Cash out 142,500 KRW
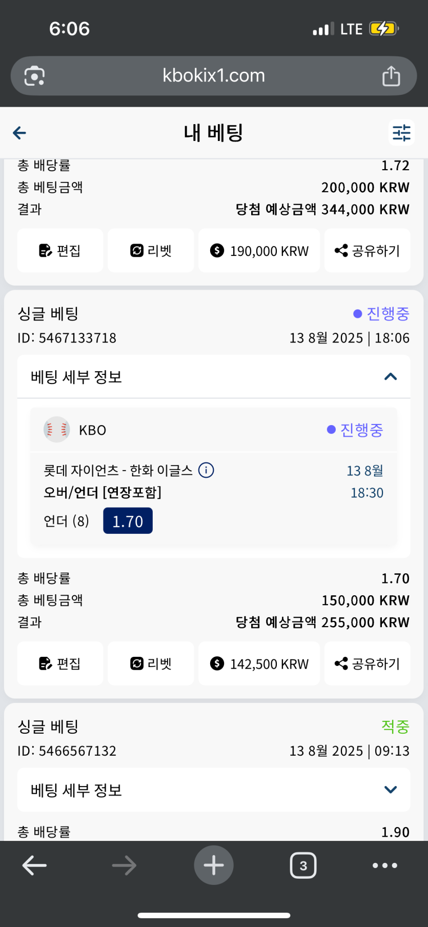The width and height of the screenshot is (428, 927). pyautogui.click(x=259, y=663)
